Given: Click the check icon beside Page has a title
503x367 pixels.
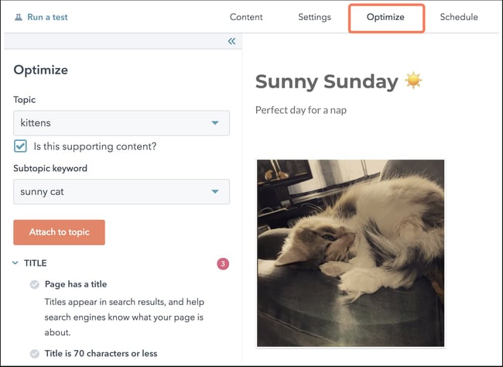Looking at the screenshot, I should [35, 285].
